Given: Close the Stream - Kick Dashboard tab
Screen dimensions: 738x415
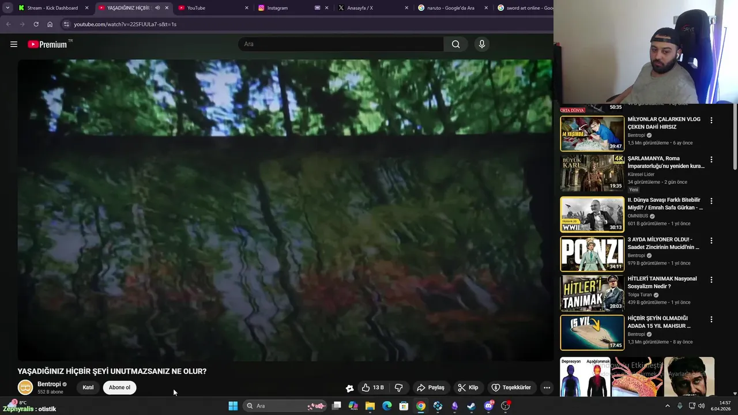Looking at the screenshot, I should 86,8.
